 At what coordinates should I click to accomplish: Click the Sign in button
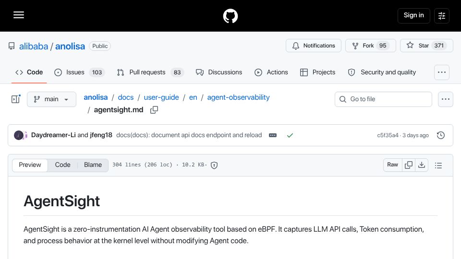(x=413, y=15)
